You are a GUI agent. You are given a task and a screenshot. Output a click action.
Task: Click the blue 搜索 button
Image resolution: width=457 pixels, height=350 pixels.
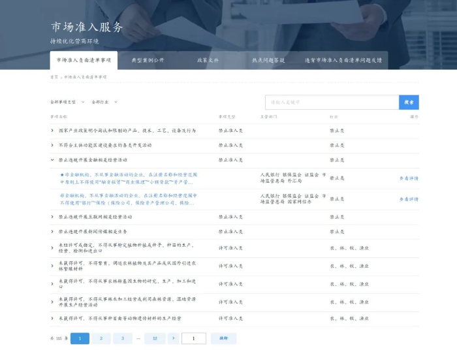[x=409, y=102]
